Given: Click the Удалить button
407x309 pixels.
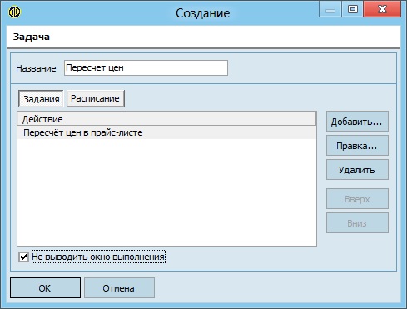Looking at the screenshot, I should [357, 170].
